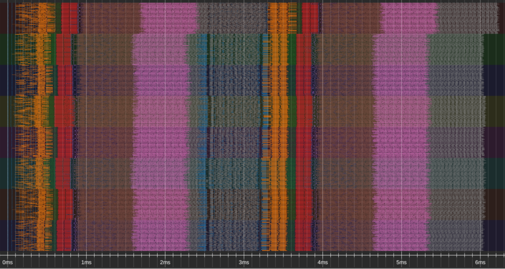
Task: Click the gray-blue region just after 2.5ms
Action: click(x=222, y=126)
